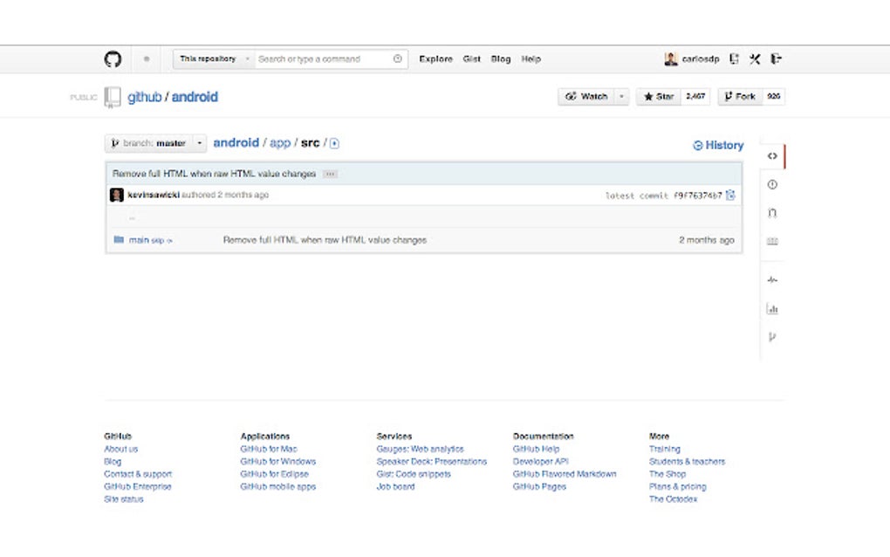890x557 pixels.
Task: View the repository's Issues via the sidebar icon
Action: tap(771, 184)
